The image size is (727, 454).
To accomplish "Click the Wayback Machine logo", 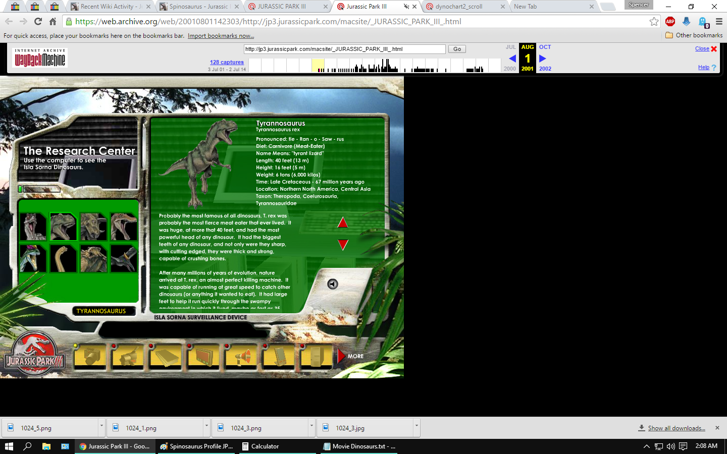I will pos(40,58).
